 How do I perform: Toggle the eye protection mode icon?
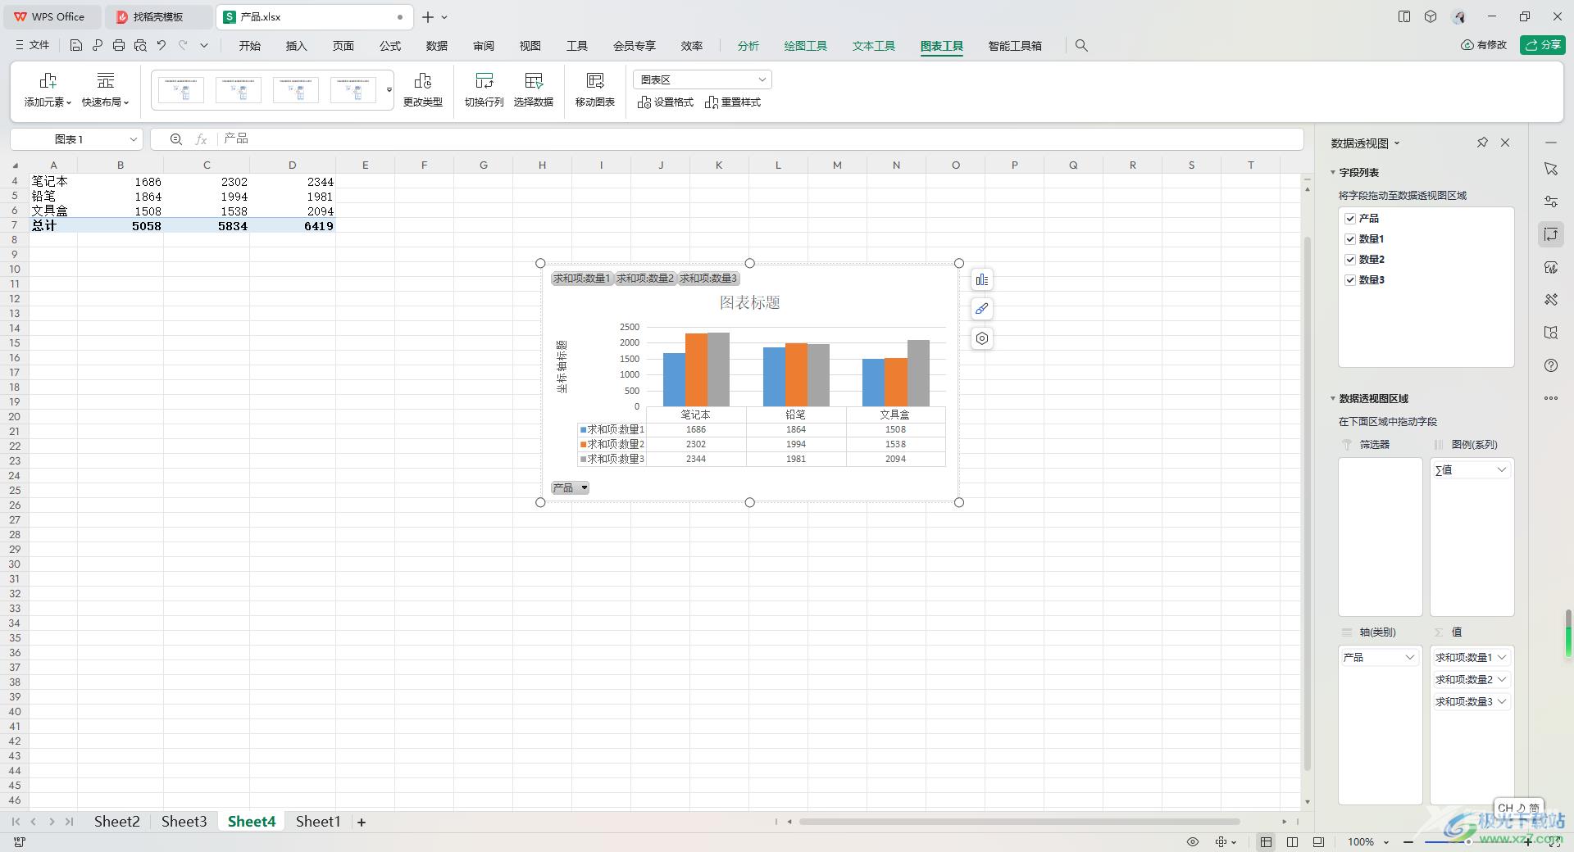pos(1193,842)
